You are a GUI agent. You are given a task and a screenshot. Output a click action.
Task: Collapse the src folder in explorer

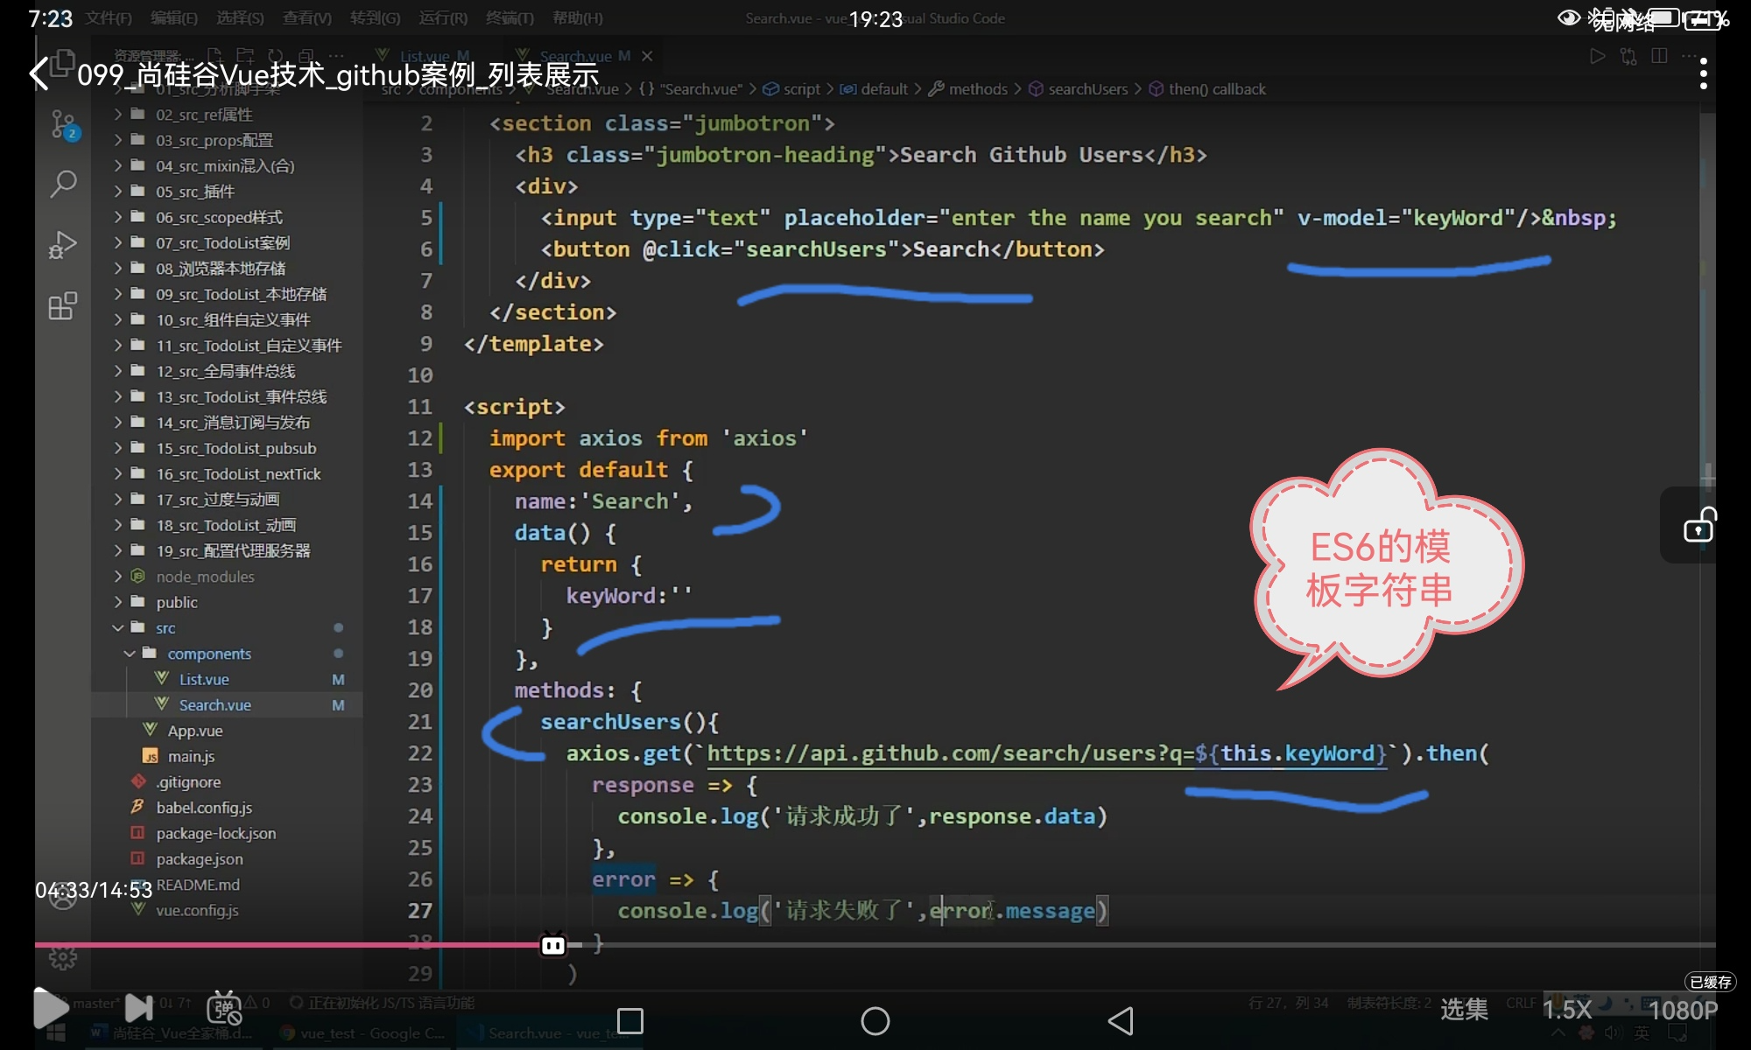pos(118,628)
